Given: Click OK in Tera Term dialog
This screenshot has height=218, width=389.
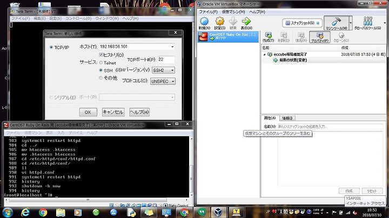Looking at the screenshot, I should (x=88, y=112).
